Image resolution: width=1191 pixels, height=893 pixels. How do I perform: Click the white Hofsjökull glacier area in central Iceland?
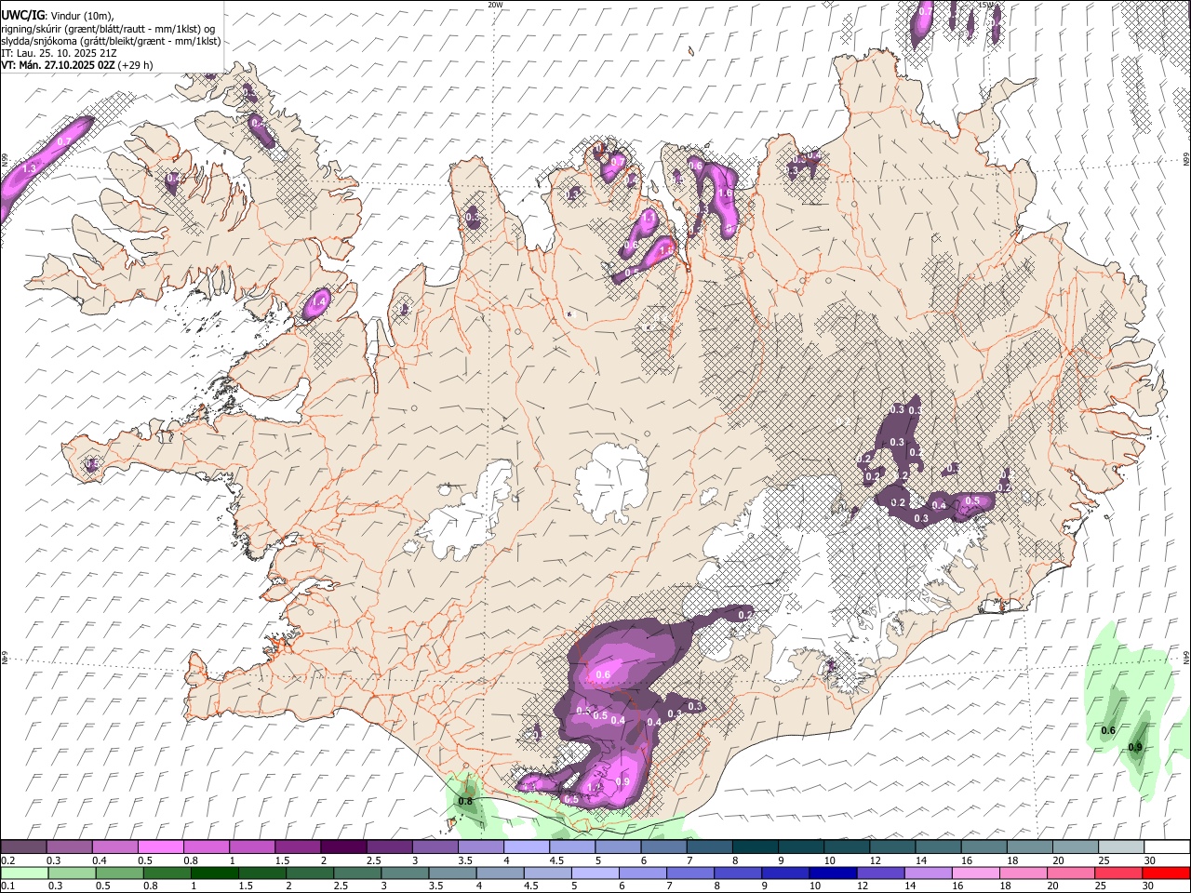tap(611, 482)
